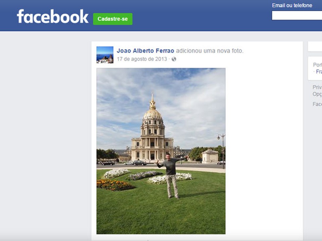Click the green Cadastre-se button
This screenshot has width=322, height=241.
click(x=113, y=19)
